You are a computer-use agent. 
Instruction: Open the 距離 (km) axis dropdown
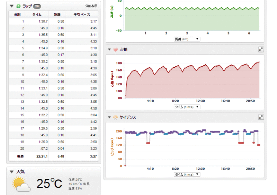point(187,39)
